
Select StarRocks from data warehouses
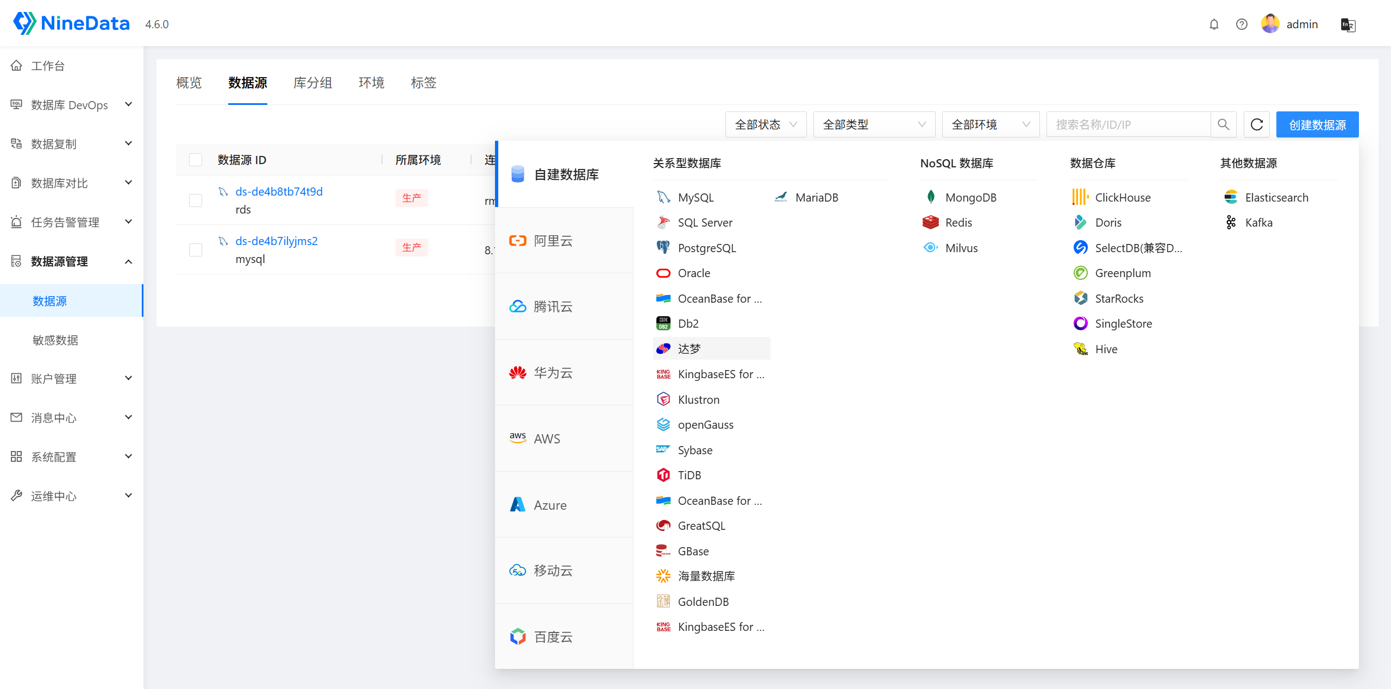[x=1119, y=298]
